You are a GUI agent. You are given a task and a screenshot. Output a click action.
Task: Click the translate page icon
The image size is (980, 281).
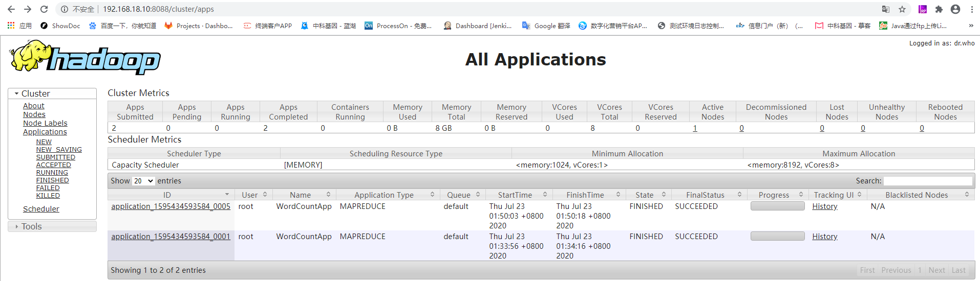pyautogui.click(x=886, y=9)
